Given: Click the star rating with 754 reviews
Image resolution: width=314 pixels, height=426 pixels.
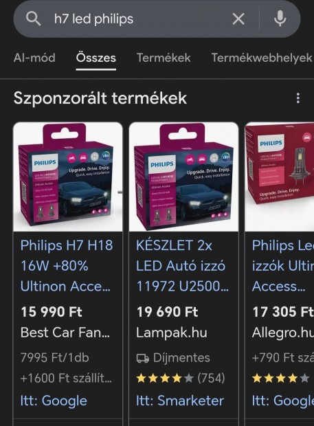Looking at the screenshot, I should [180, 378].
